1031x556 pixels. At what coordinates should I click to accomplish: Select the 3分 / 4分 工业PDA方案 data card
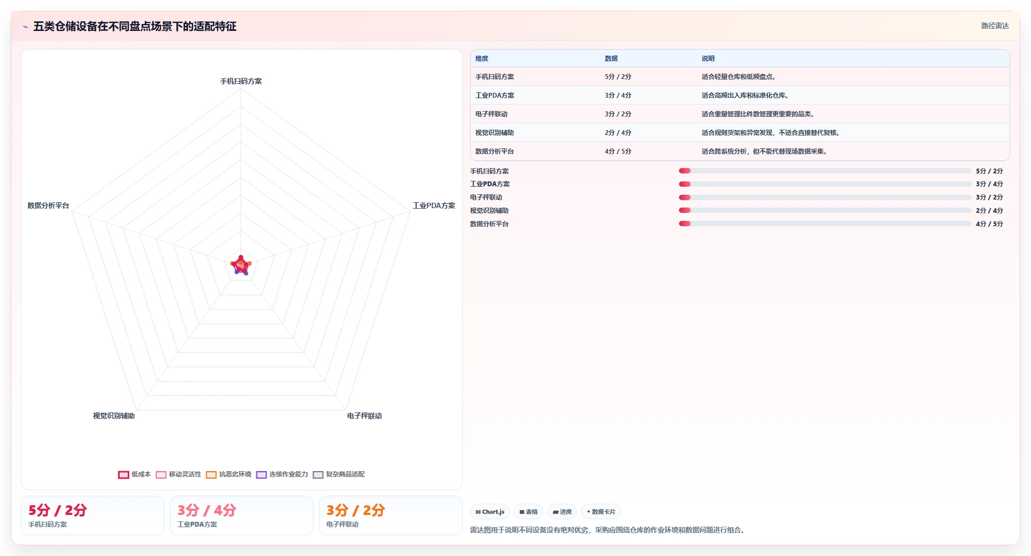click(x=241, y=515)
